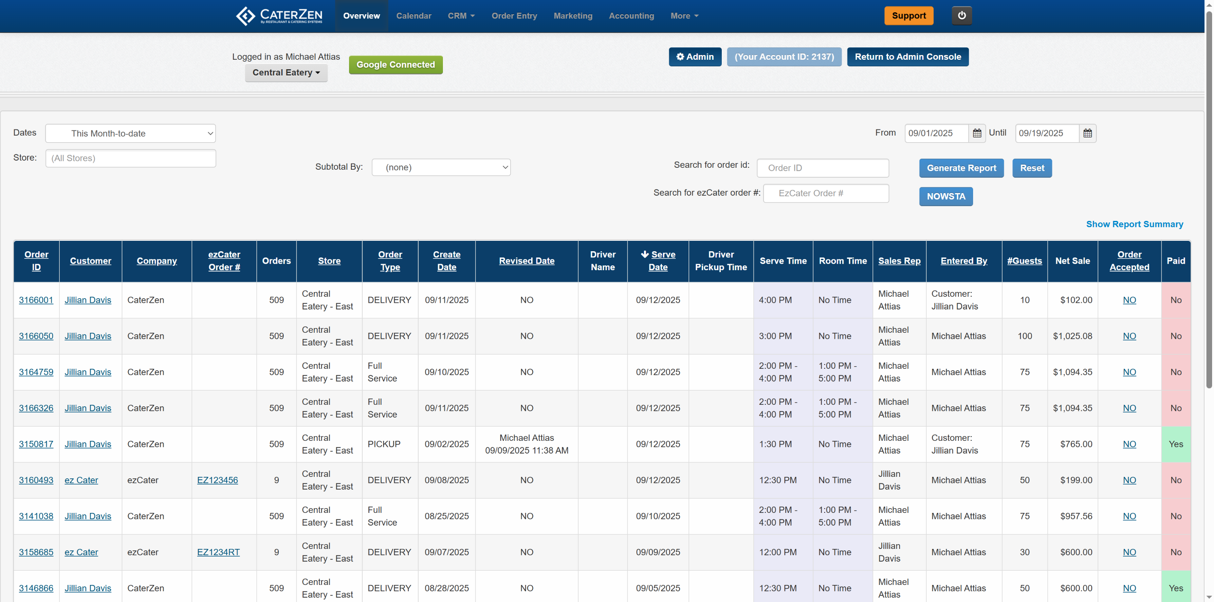Click the CaterZen logo icon
This screenshot has width=1214, height=602.
246,16
